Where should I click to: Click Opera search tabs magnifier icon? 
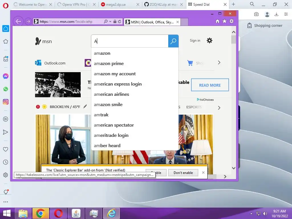pos(252,4)
